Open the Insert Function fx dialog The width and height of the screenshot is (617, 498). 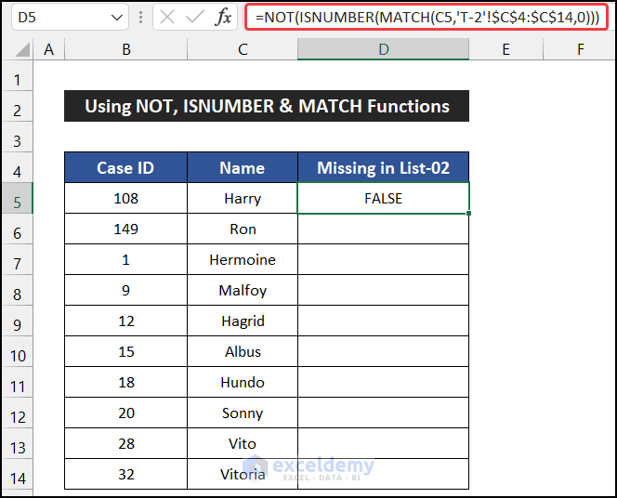click(x=224, y=18)
